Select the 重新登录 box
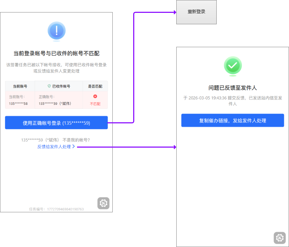This screenshot has height=247, width=289. tap(196, 12)
